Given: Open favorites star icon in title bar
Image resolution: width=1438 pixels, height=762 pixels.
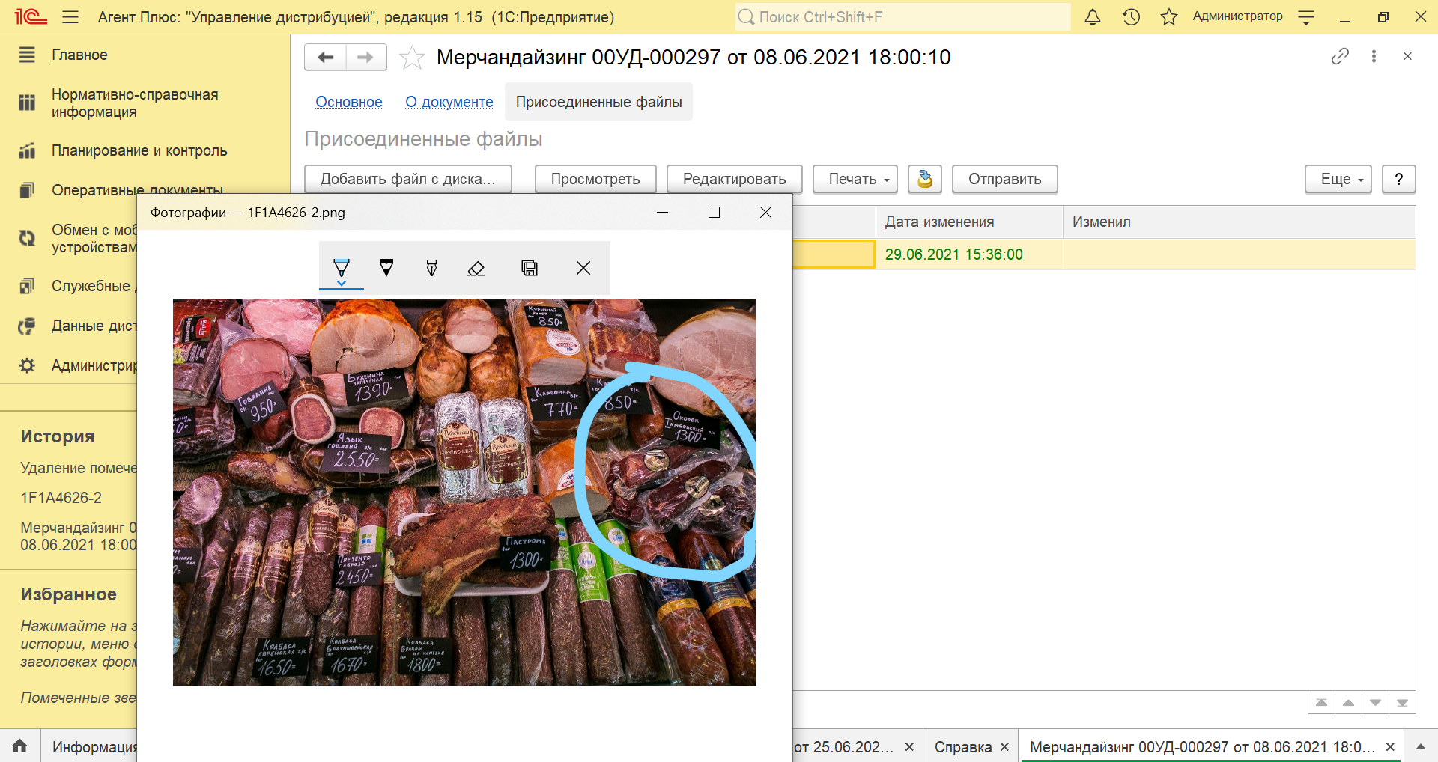Looking at the screenshot, I should (x=1169, y=16).
